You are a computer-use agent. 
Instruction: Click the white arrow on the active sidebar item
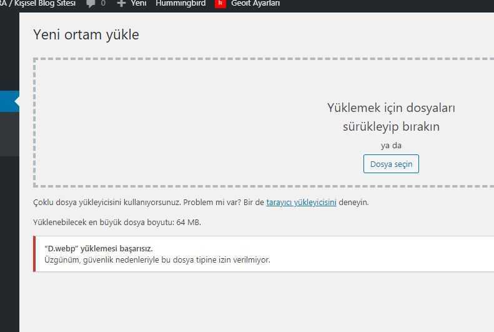(x=17, y=101)
